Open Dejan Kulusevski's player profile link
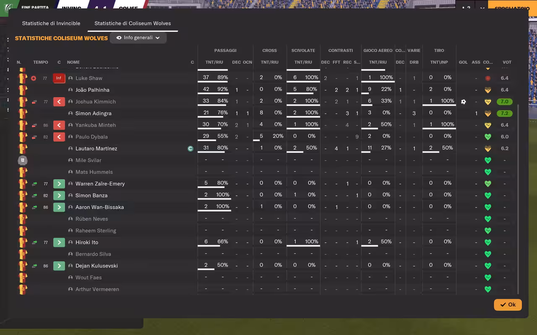 click(x=96, y=266)
